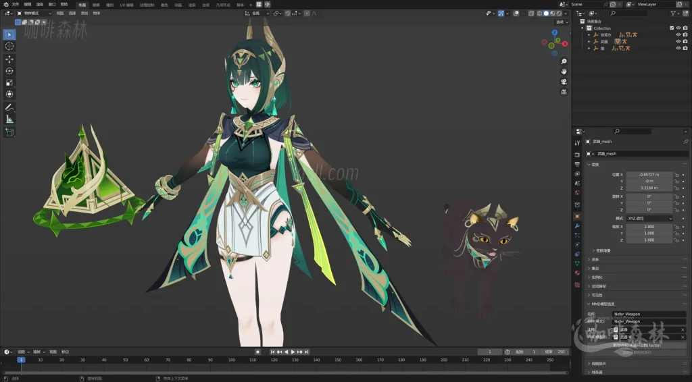Viewport: 692px width, 382px height.
Task: Expand the 变换增量 subpanel
Action: tap(603, 250)
